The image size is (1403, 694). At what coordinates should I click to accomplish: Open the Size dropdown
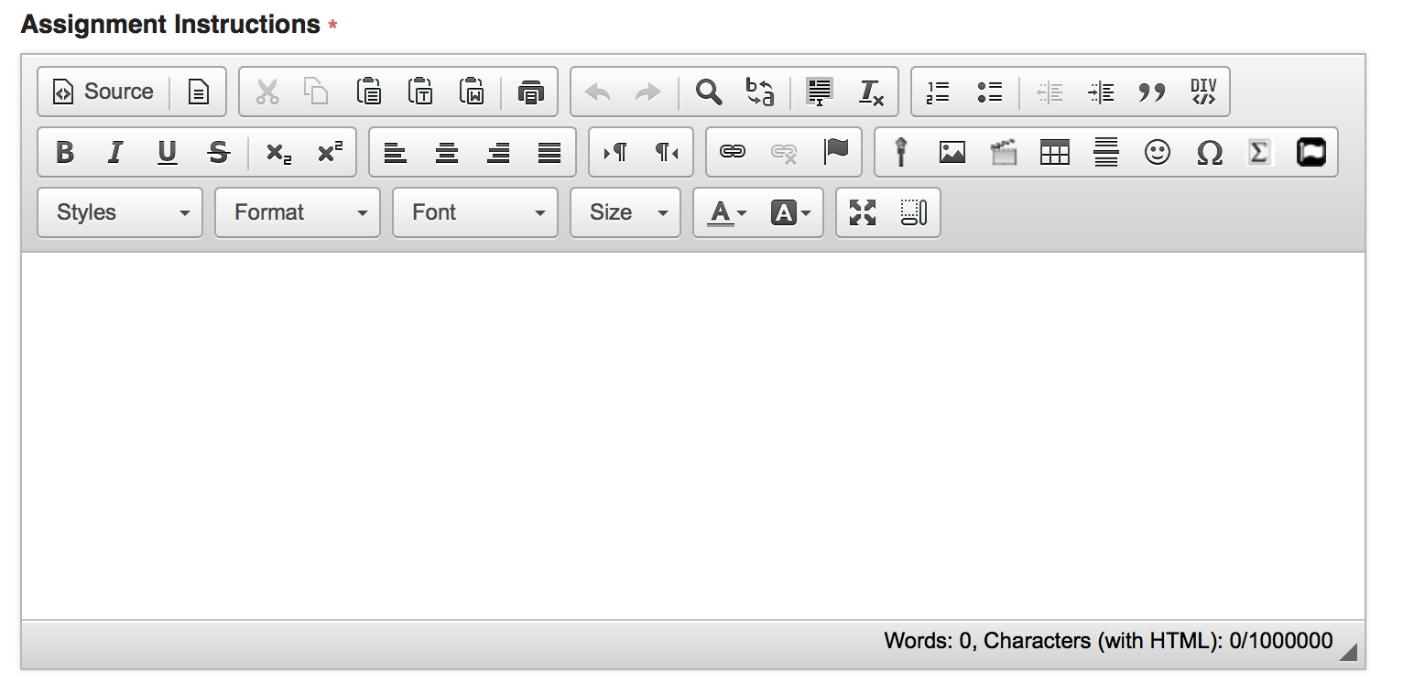pyautogui.click(x=625, y=212)
